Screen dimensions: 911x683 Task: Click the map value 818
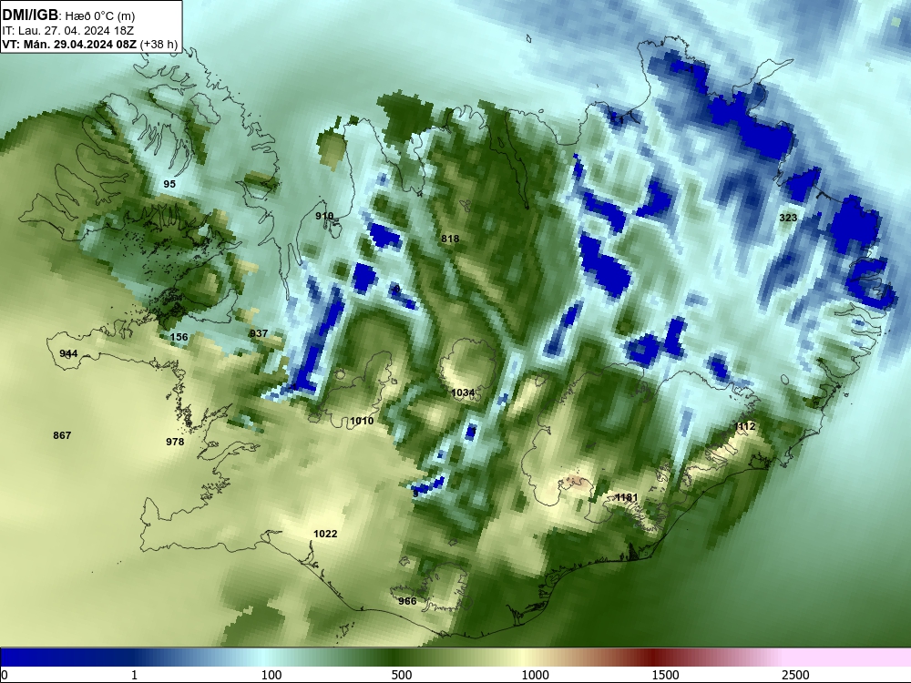(x=450, y=239)
